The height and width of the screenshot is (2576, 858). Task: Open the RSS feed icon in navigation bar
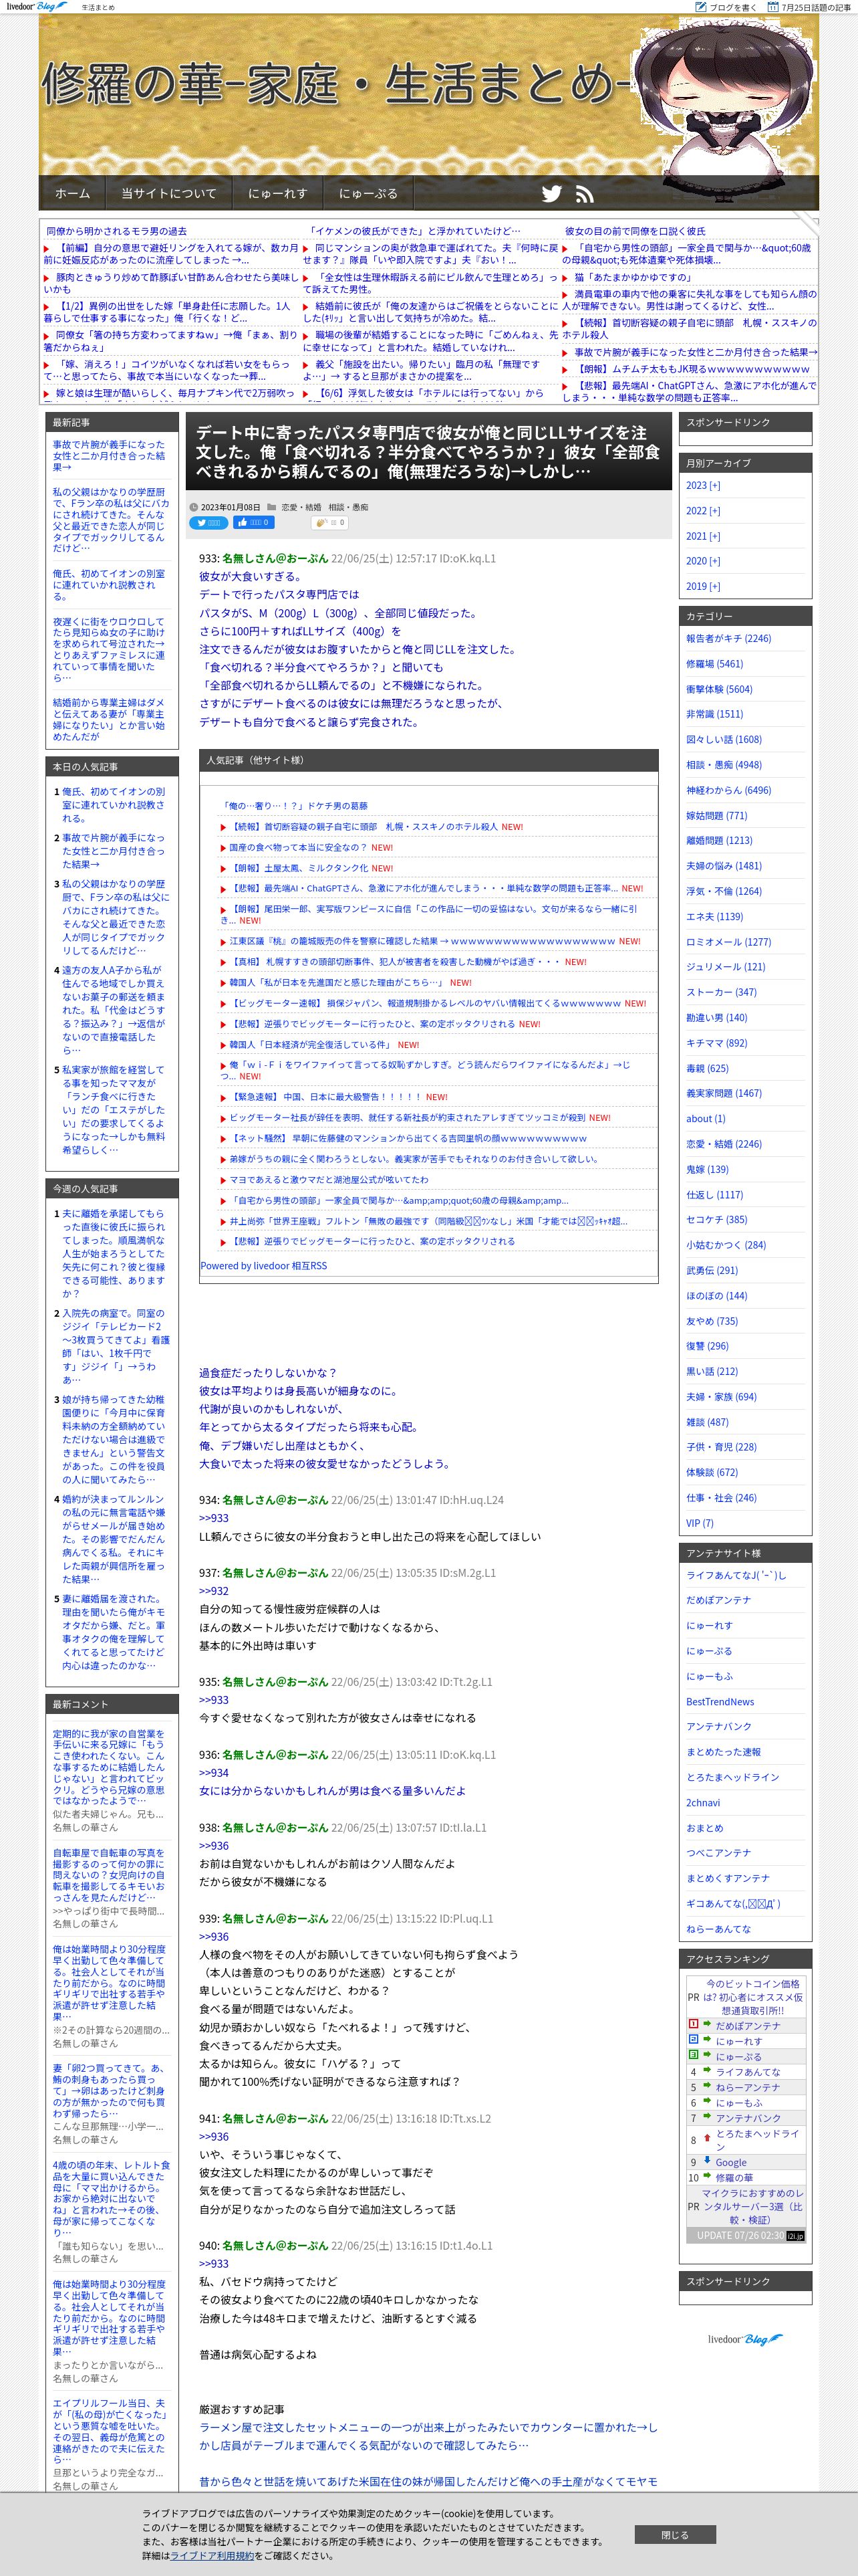tap(585, 194)
